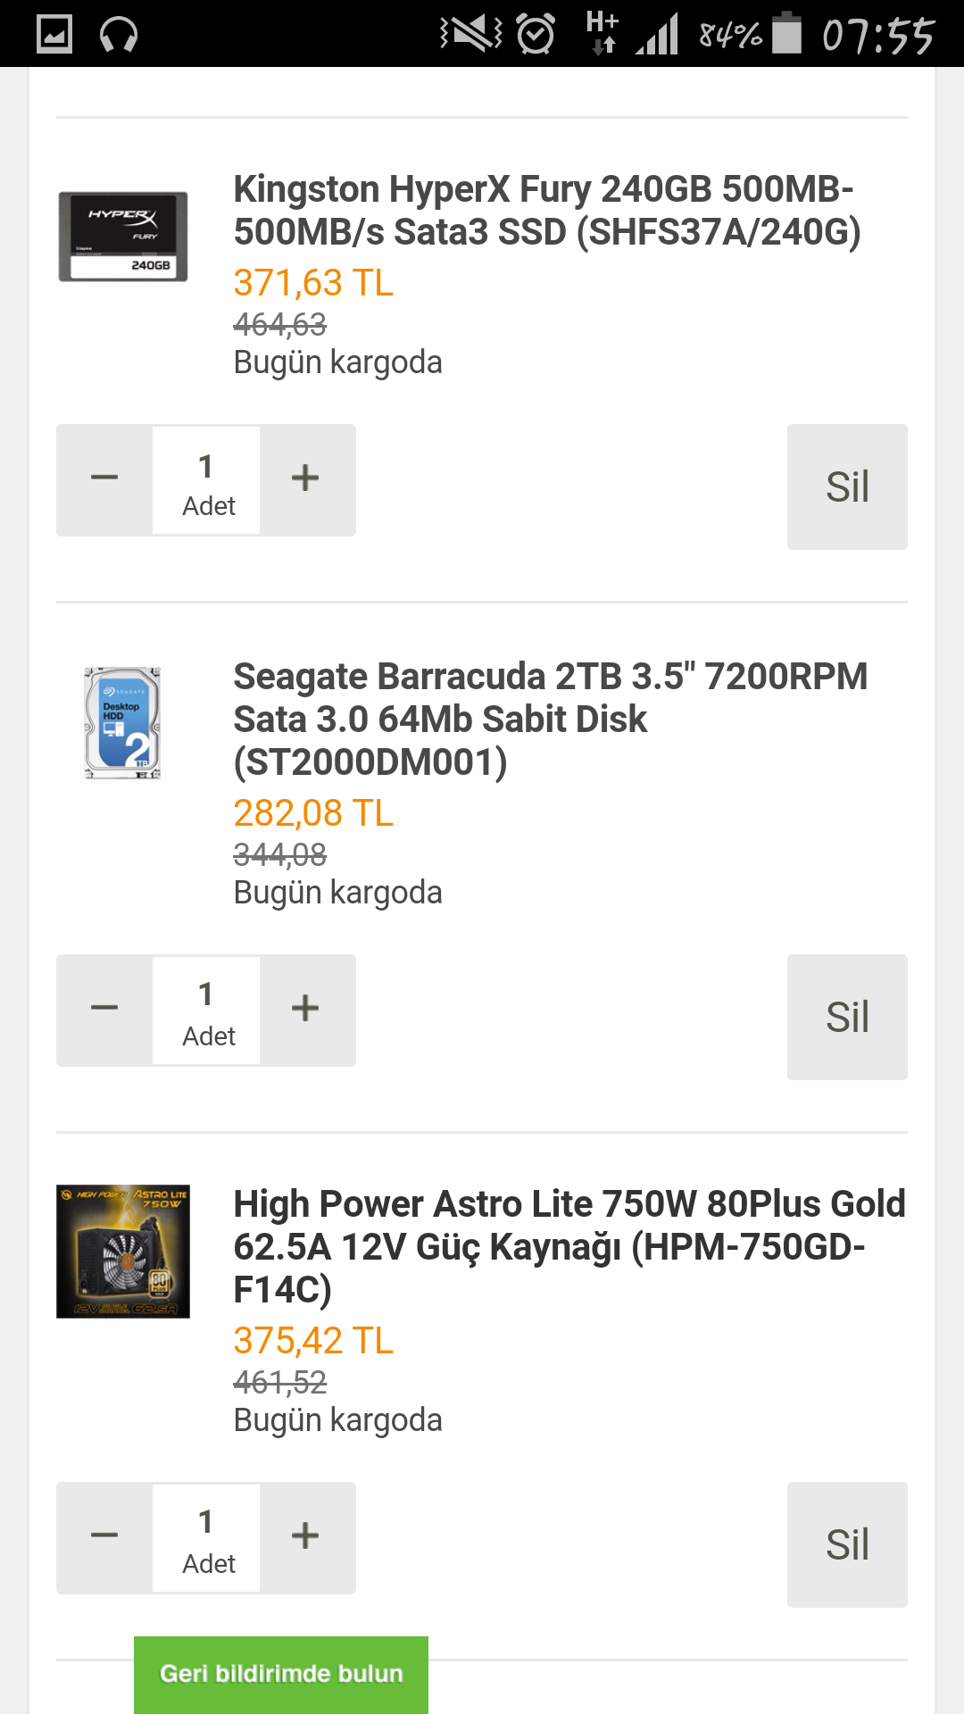Increase Kingston HyperX SSD quantity with plus
This screenshot has height=1714, width=964.
coord(305,479)
